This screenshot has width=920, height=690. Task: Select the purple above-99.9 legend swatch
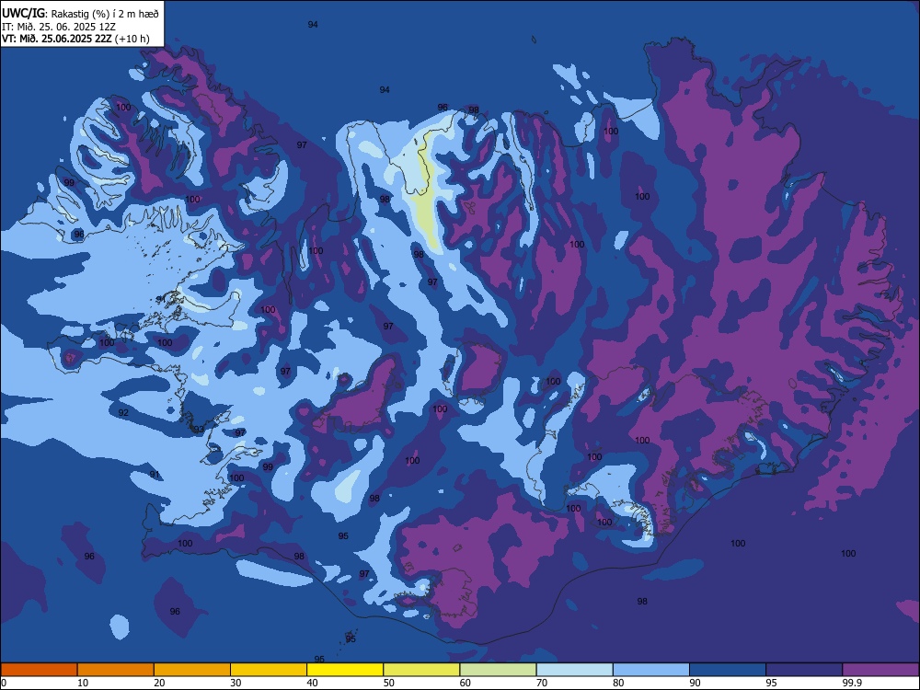coord(880,670)
